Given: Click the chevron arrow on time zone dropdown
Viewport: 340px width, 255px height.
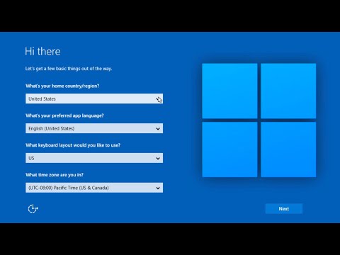Looking at the screenshot, I should click(158, 188).
